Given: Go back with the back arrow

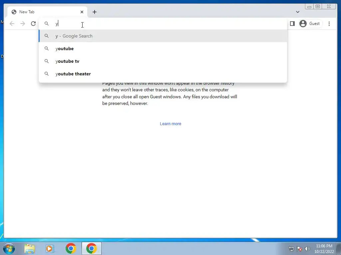Looking at the screenshot, I should (x=12, y=24).
